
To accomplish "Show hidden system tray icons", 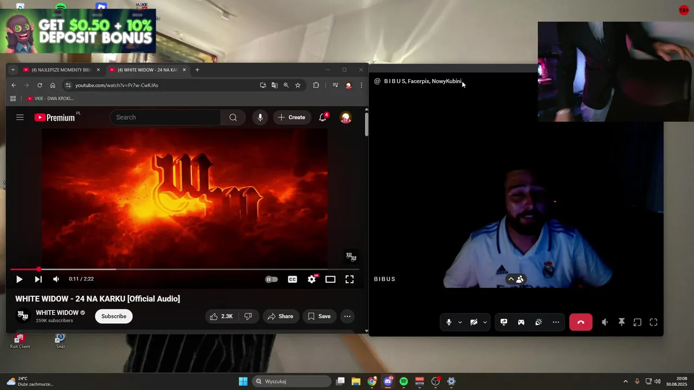I will [625, 381].
